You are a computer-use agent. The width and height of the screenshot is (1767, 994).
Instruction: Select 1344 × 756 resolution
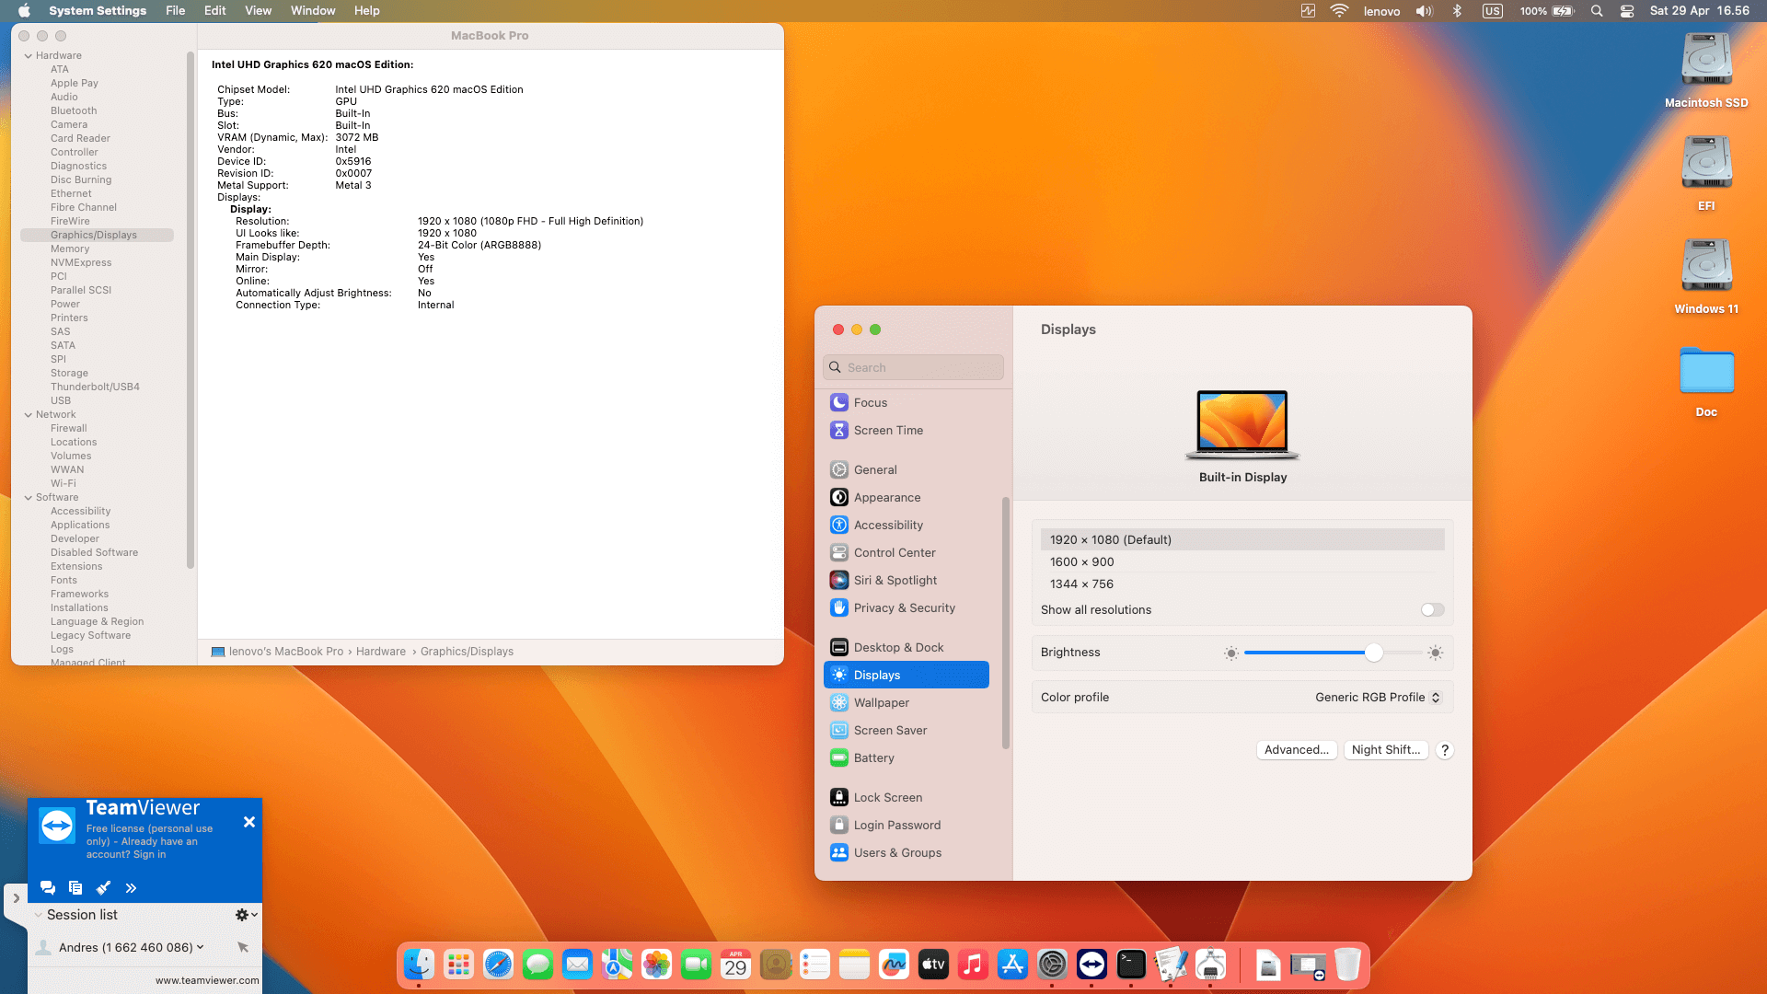(1242, 584)
